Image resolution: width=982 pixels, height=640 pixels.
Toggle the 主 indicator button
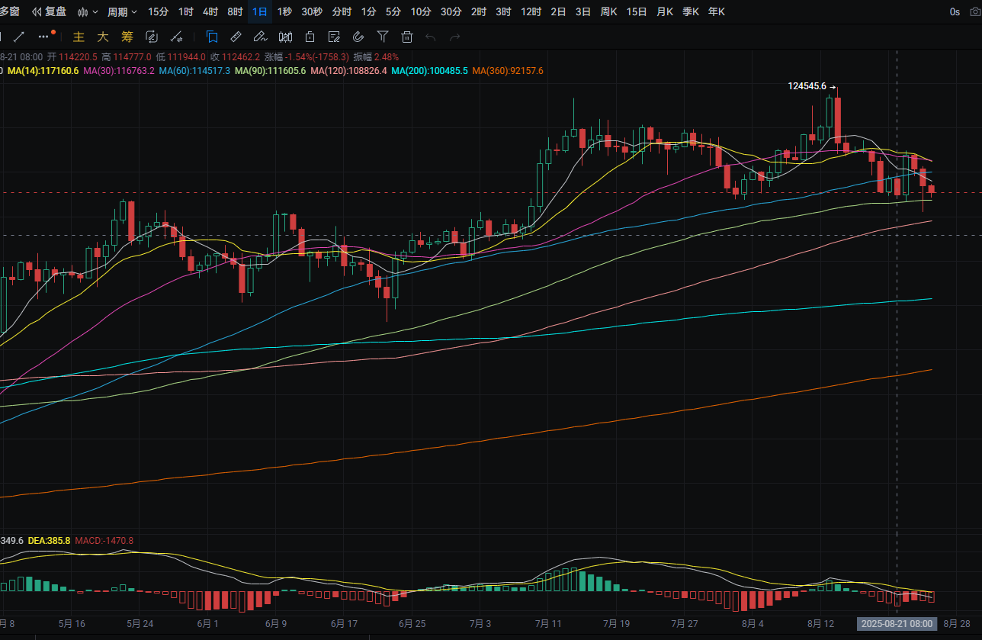79,37
